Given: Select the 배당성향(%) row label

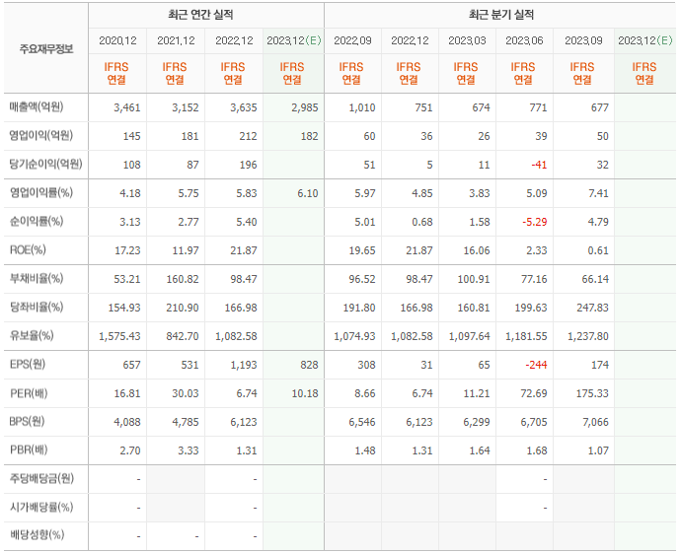Looking at the screenshot, I should (x=37, y=535).
